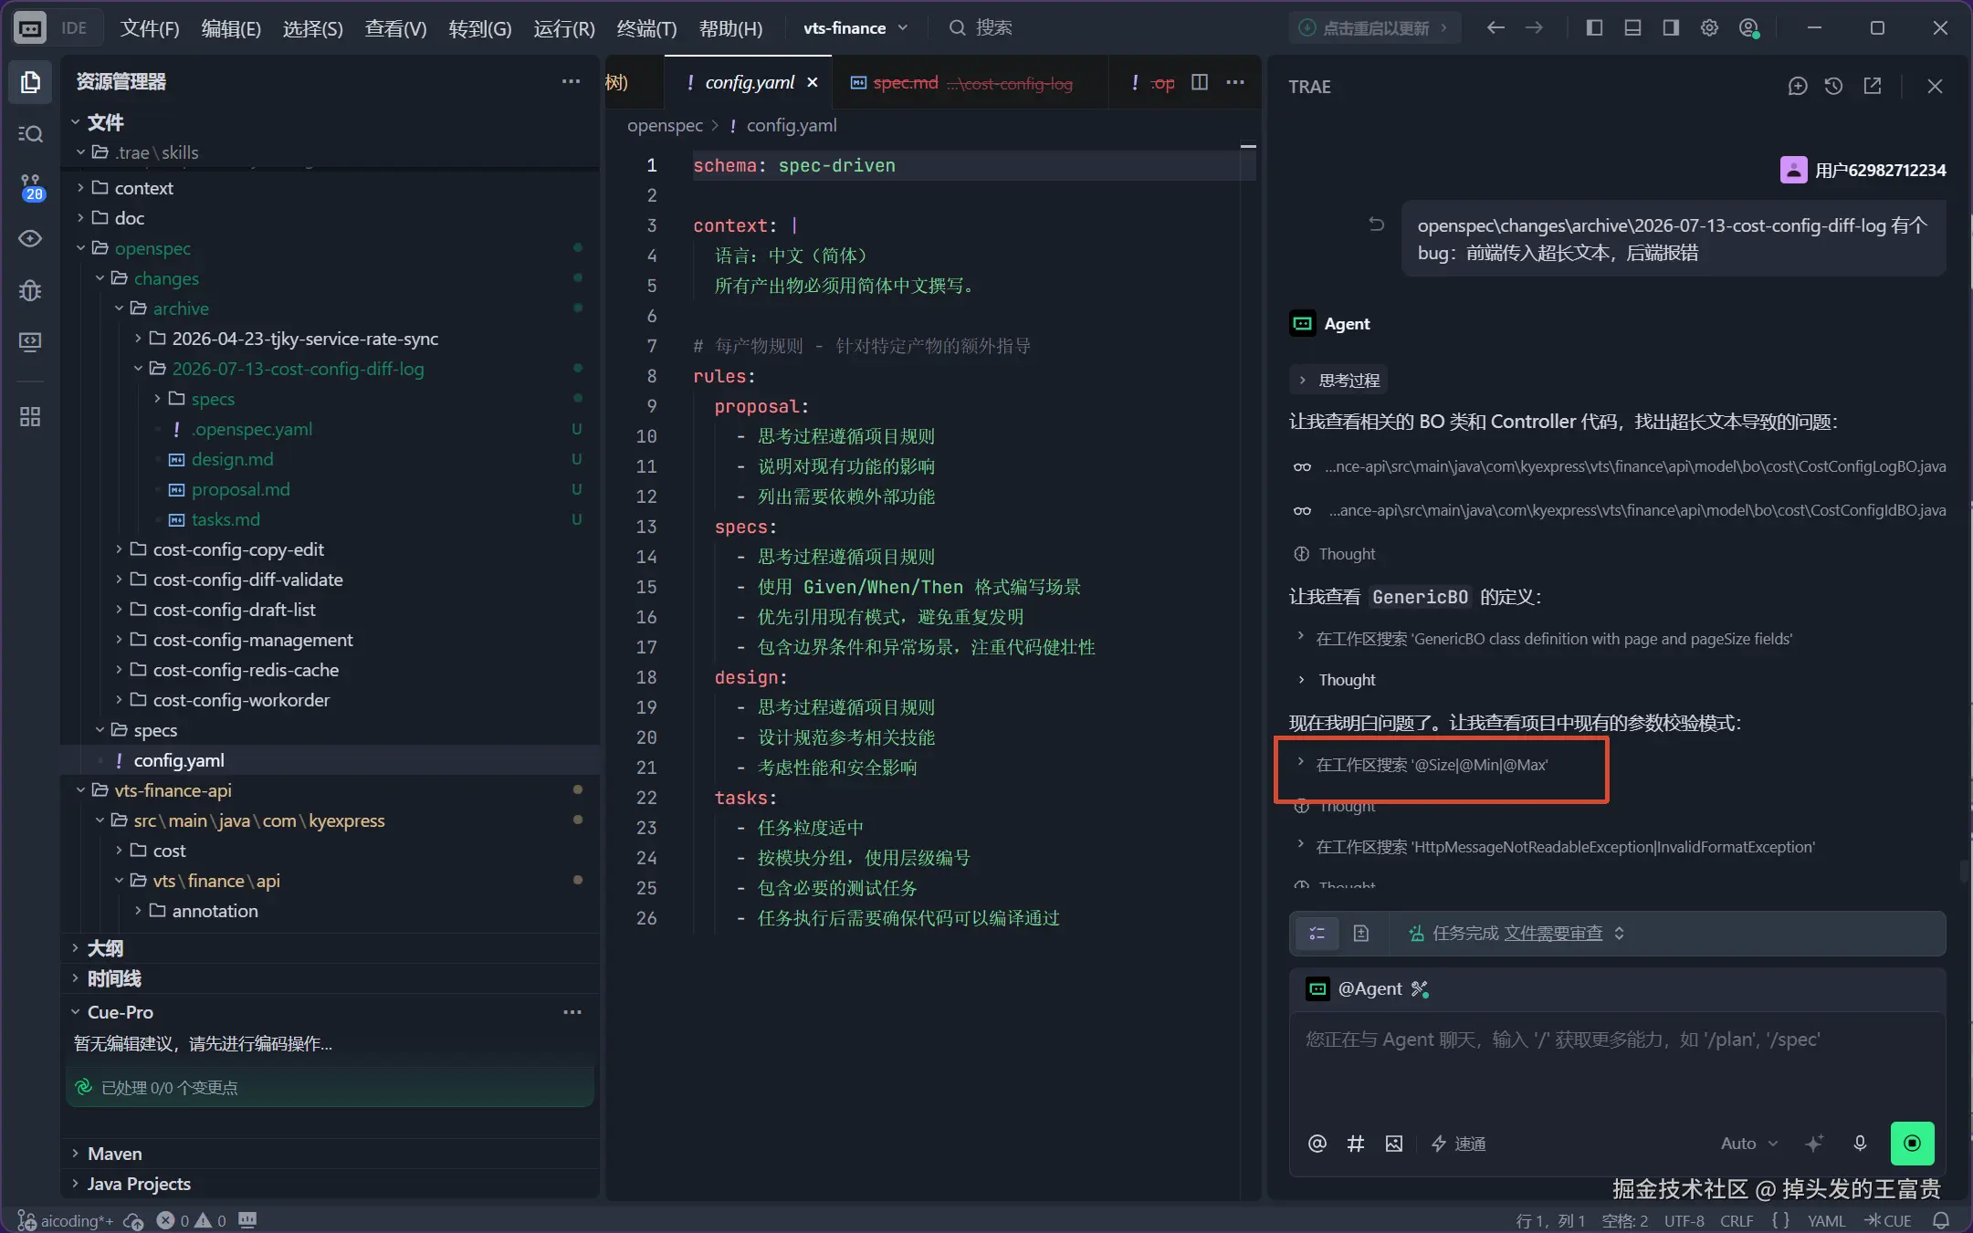This screenshot has width=1973, height=1233.
Task: Open tasks.md in file tree
Action: click(226, 519)
